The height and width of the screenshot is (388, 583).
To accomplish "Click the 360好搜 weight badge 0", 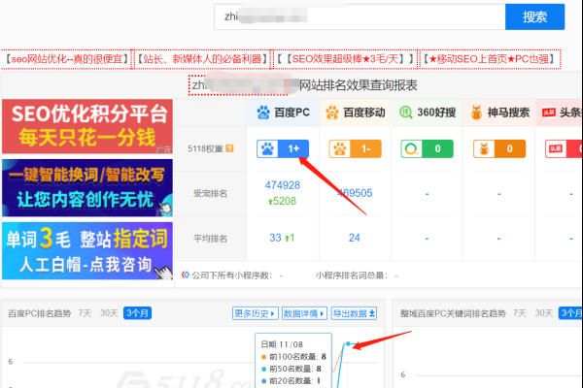I will coord(427,148).
